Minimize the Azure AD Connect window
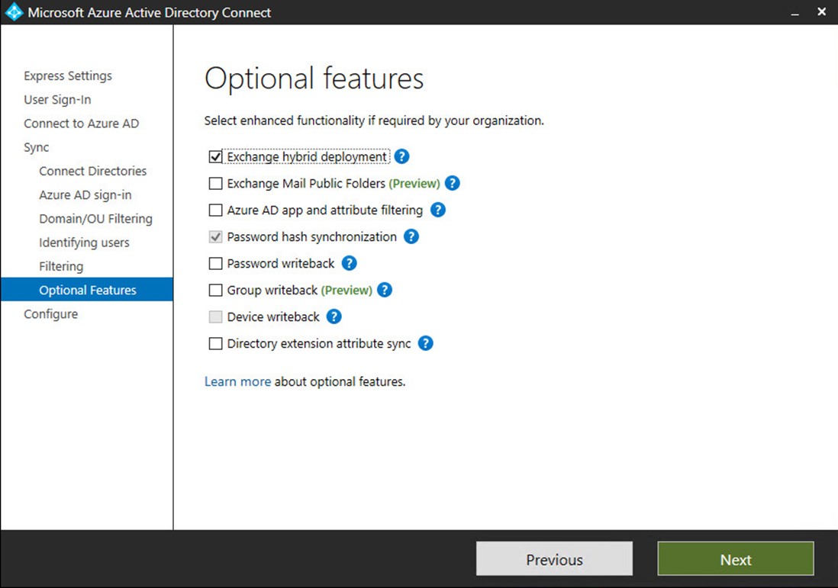 tap(794, 12)
